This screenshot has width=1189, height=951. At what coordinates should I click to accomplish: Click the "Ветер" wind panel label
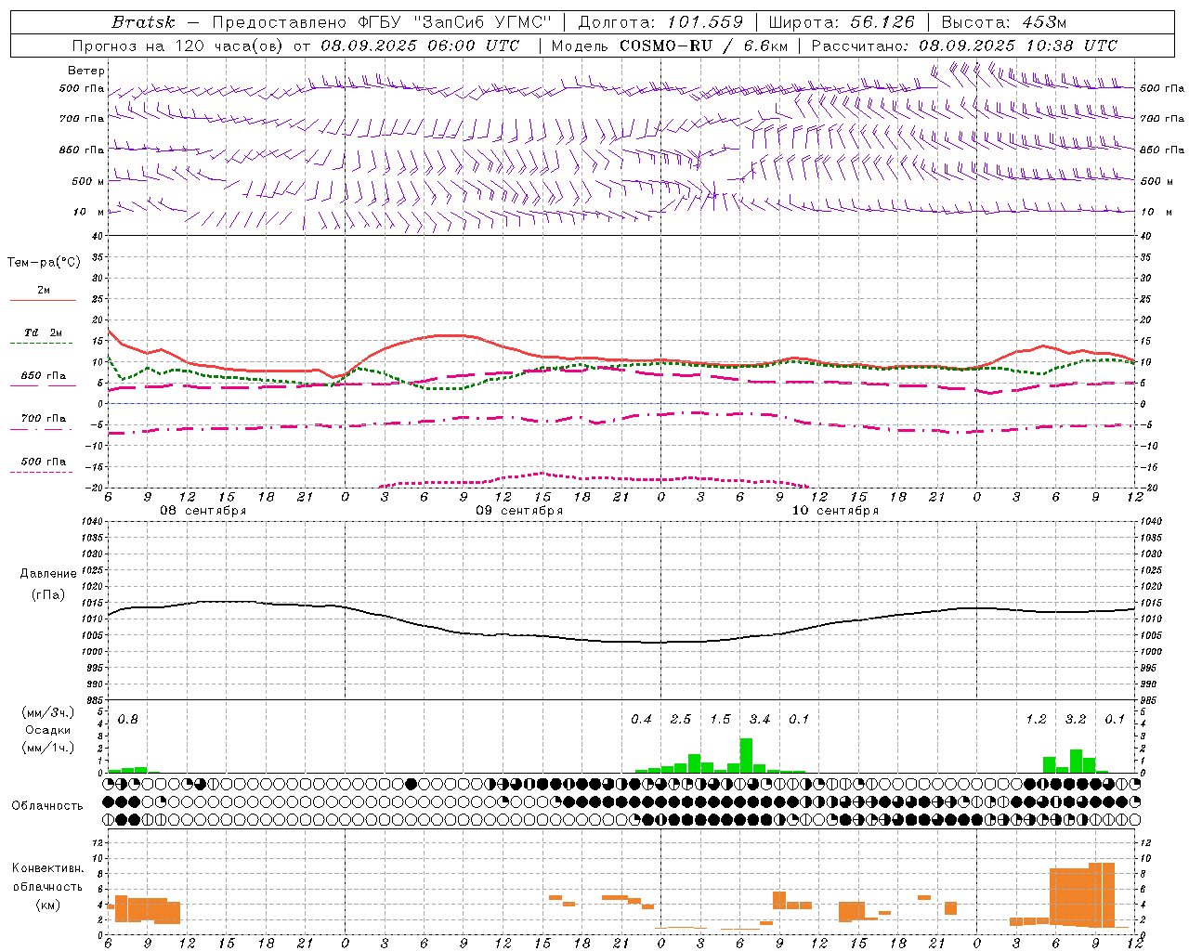coord(86,71)
